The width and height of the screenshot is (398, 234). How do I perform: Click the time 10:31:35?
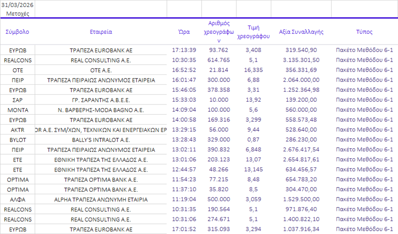[x=184, y=209]
